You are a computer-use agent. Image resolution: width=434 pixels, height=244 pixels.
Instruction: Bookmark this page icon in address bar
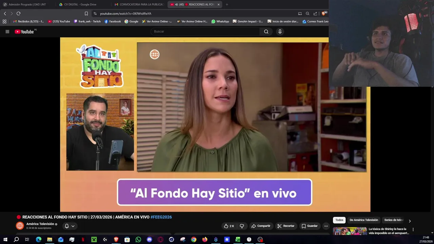(x=86, y=14)
